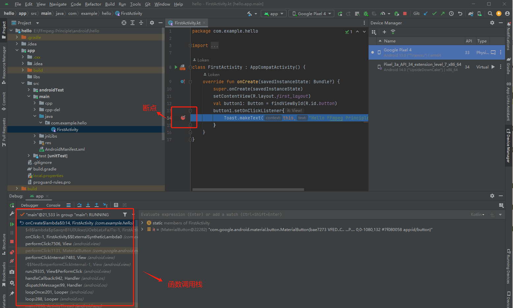Start the Pixel_3a virtual device

(493, 67)
